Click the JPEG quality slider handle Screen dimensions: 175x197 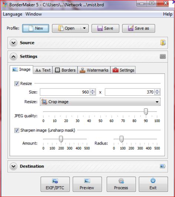(146, 112)
